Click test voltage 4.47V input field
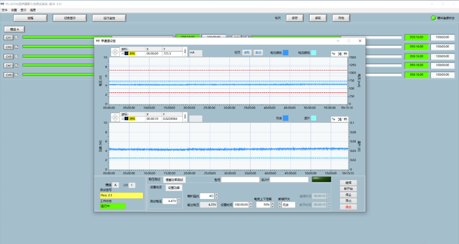 [170, 201]
